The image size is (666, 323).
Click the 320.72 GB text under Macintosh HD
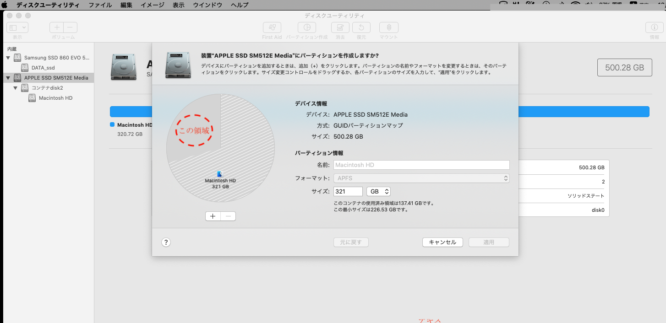click(130, 135)
